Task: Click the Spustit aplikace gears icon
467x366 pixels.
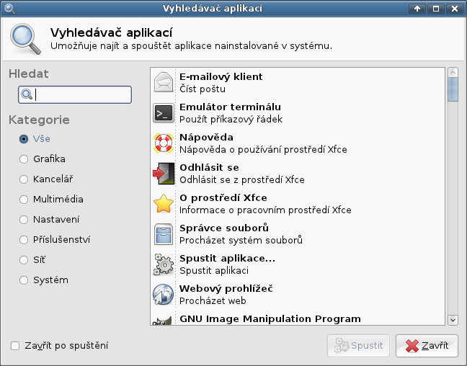Action: click(x=163, y=264)
